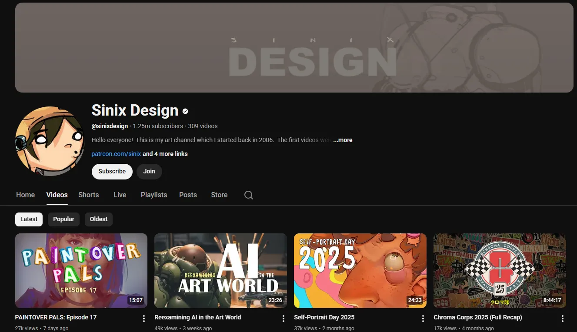
Task: Click the verified badge next to Sinix Design
Action: point(184,111)
